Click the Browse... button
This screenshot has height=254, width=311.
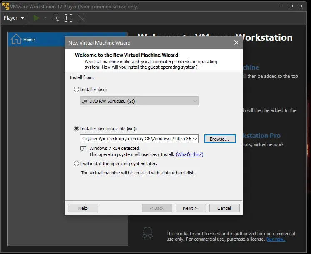coord(220,139)
